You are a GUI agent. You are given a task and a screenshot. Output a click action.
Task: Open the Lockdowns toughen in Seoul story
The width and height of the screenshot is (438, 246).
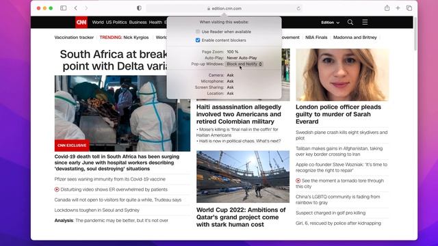[x=97, y=210]
